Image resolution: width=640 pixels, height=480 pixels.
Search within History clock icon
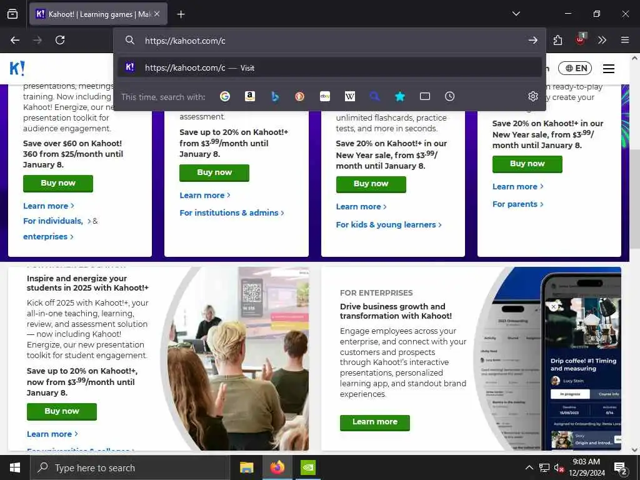click(449, 96)
